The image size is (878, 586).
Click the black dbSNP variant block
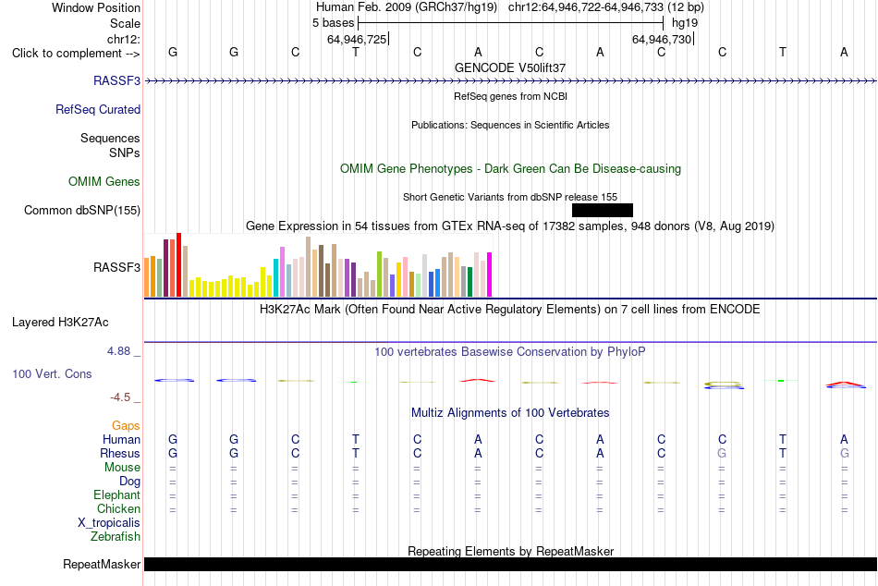click(603, 210)
